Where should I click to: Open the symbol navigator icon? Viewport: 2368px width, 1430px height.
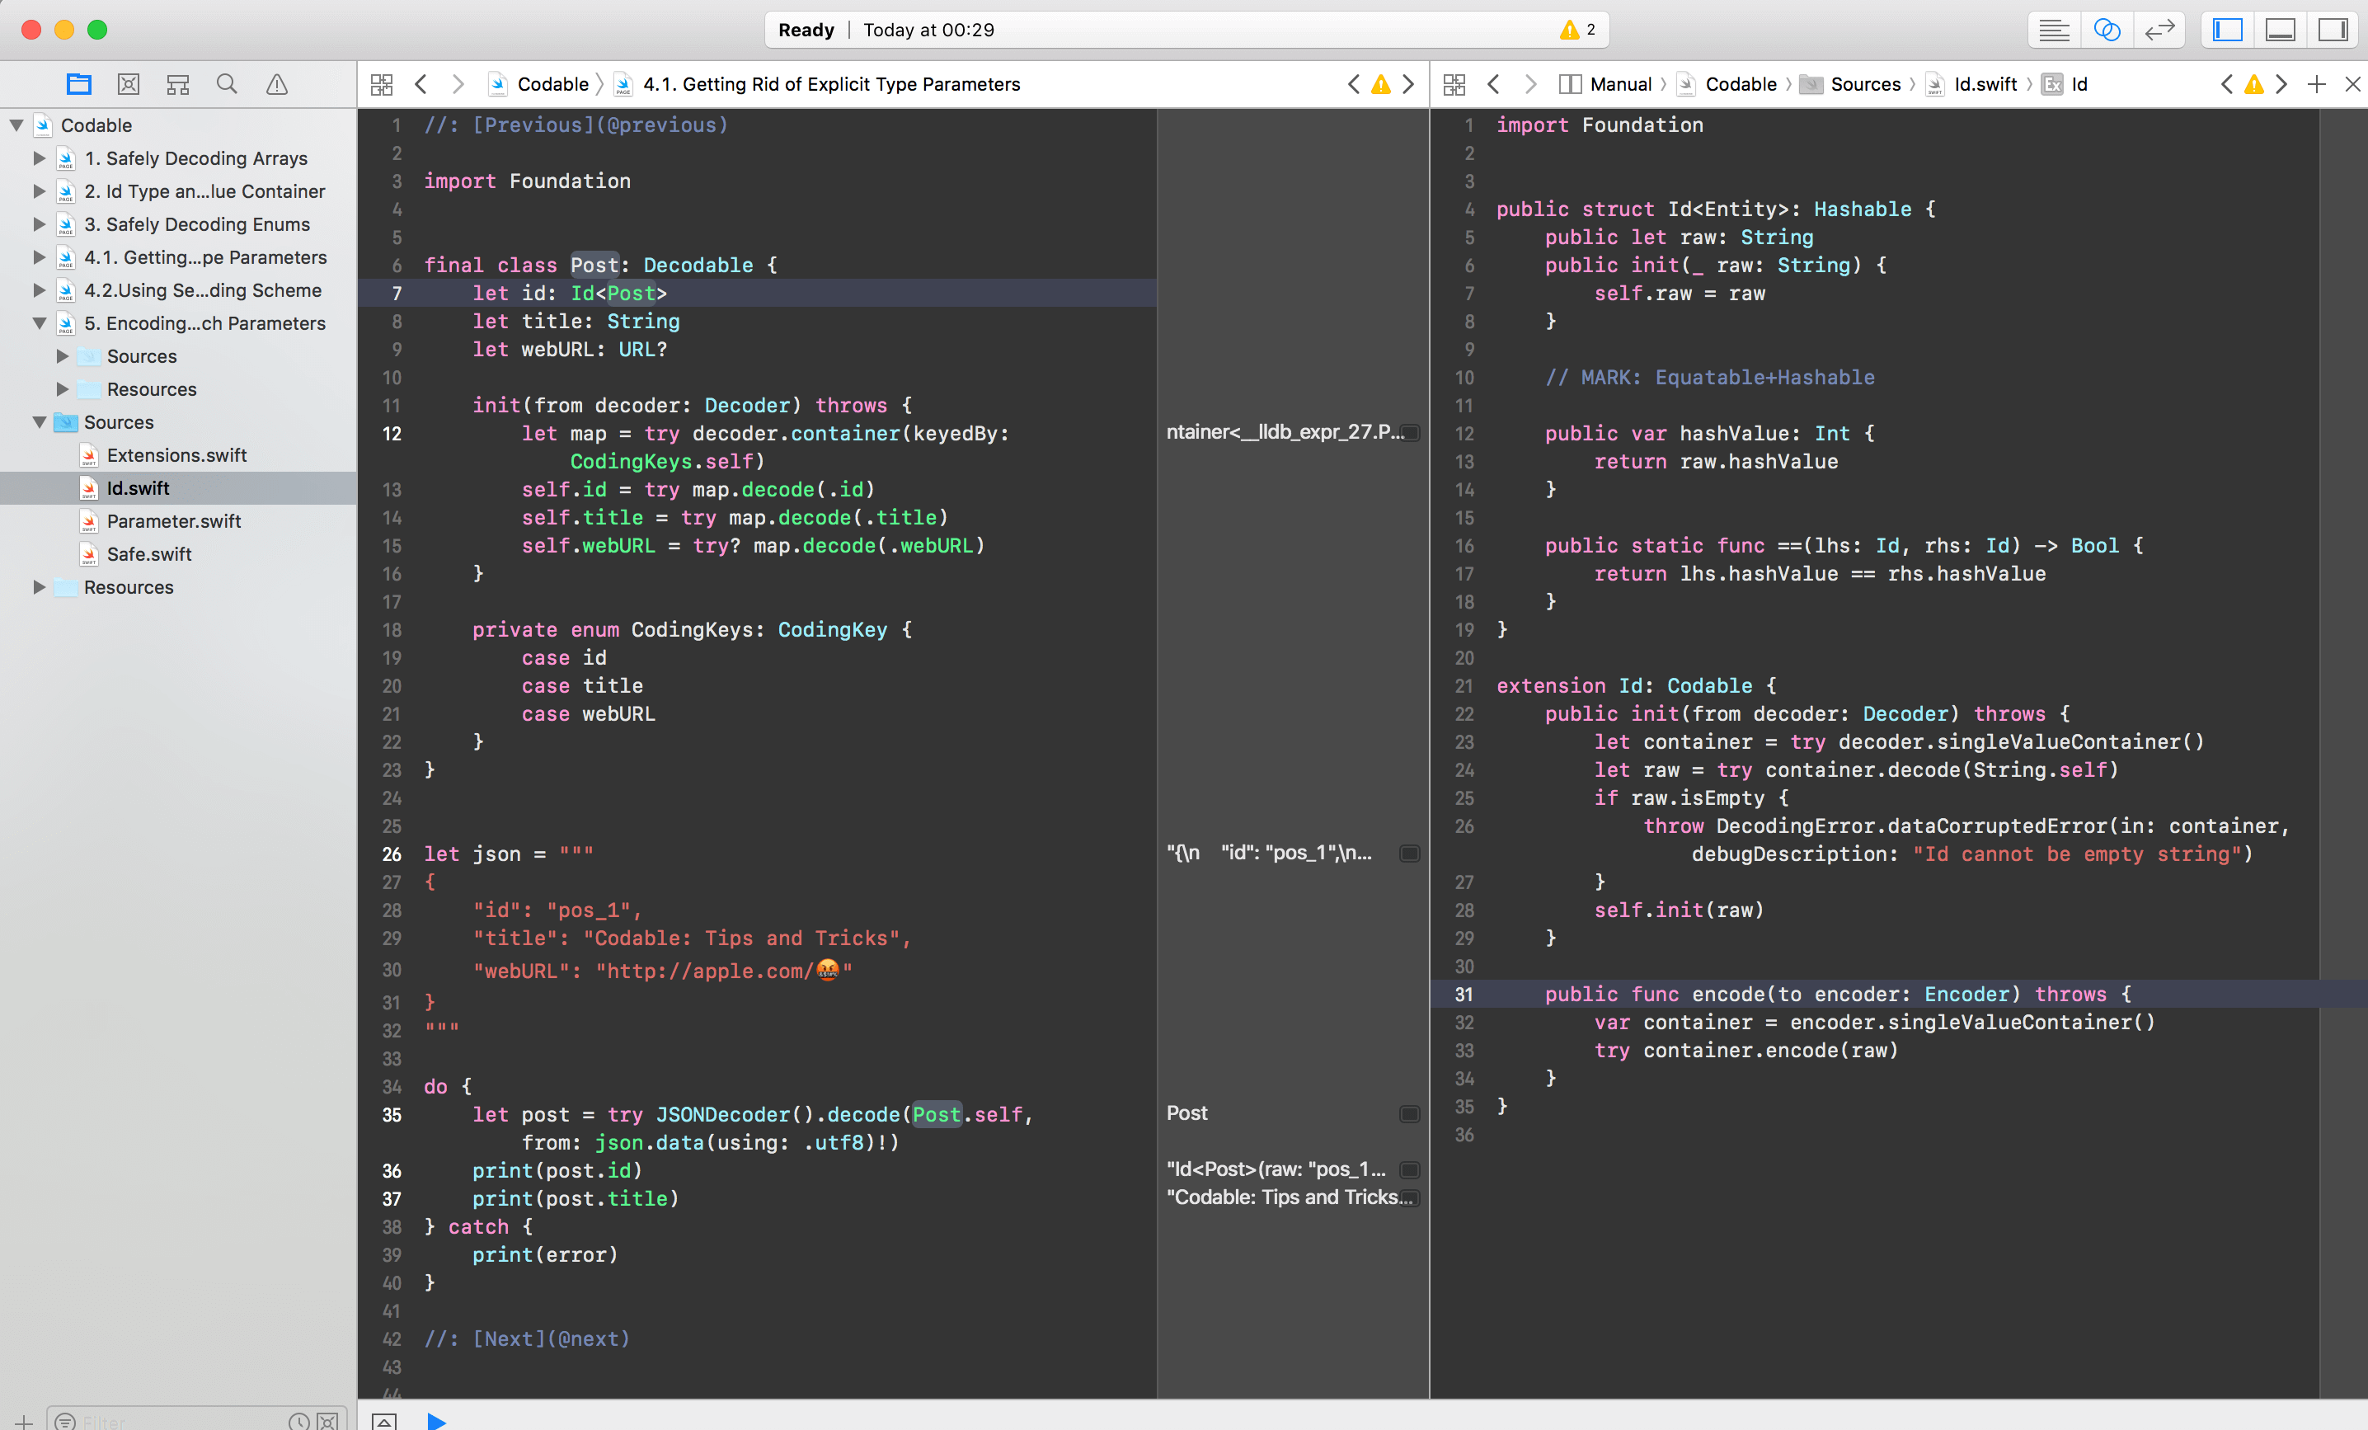tap(178, 85)
